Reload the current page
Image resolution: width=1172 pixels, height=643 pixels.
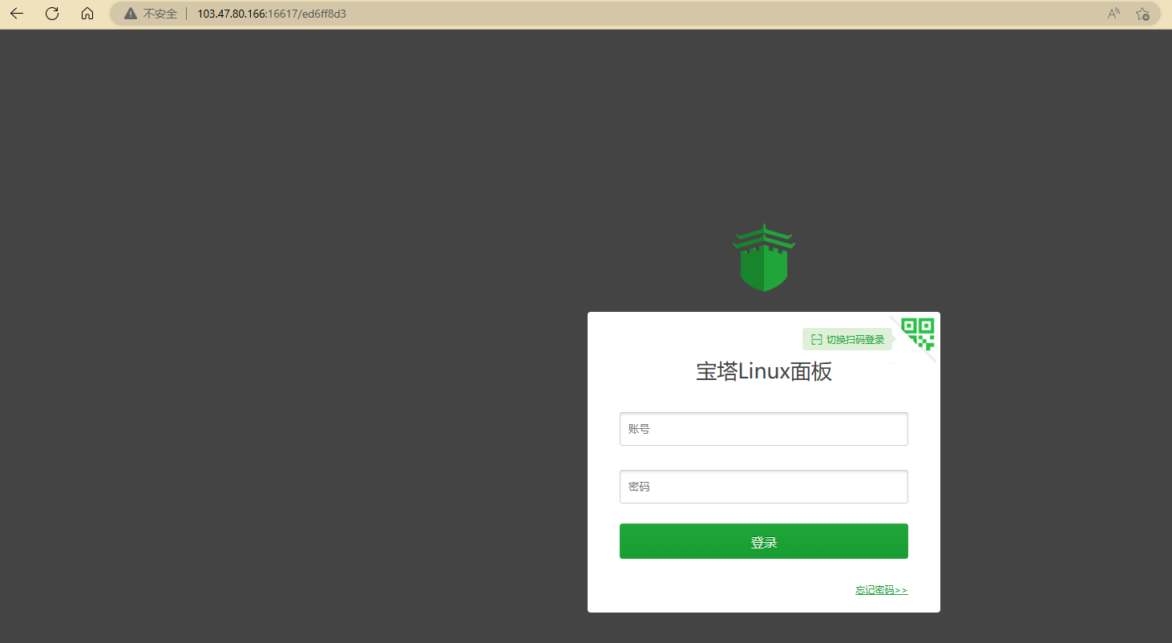tap(52, 14)
